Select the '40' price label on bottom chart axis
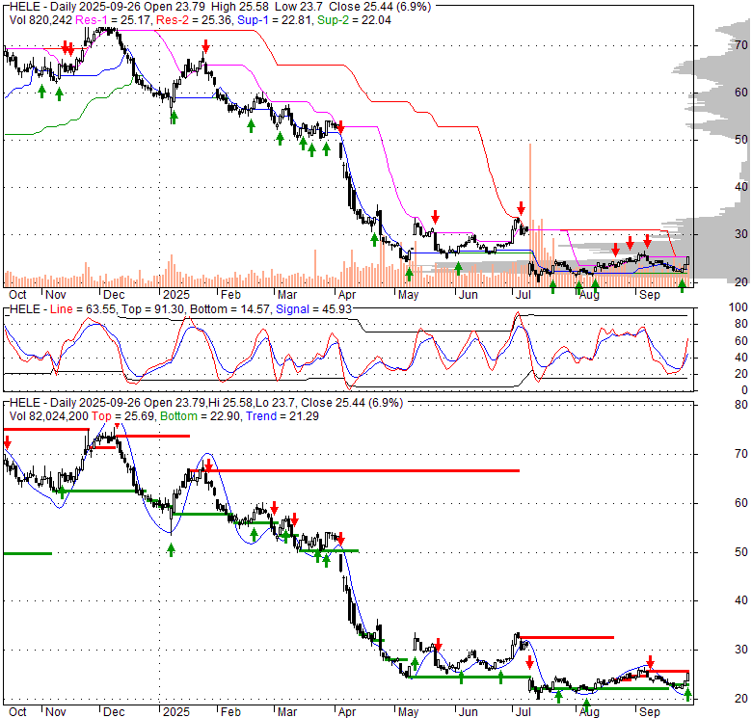 click(741, 600)
